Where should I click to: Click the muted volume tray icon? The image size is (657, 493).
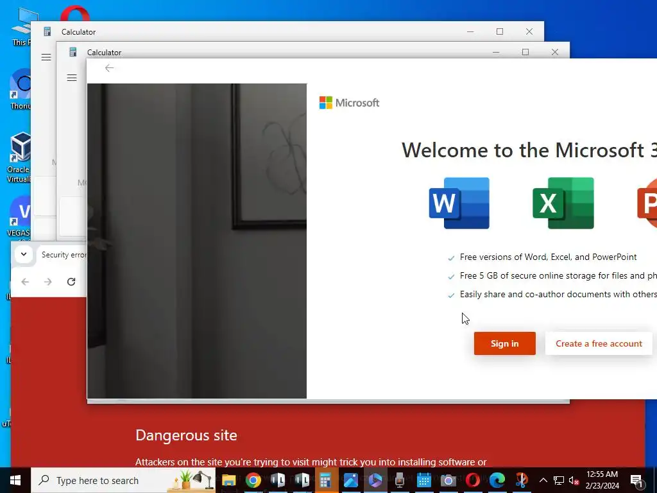point(574,480)
